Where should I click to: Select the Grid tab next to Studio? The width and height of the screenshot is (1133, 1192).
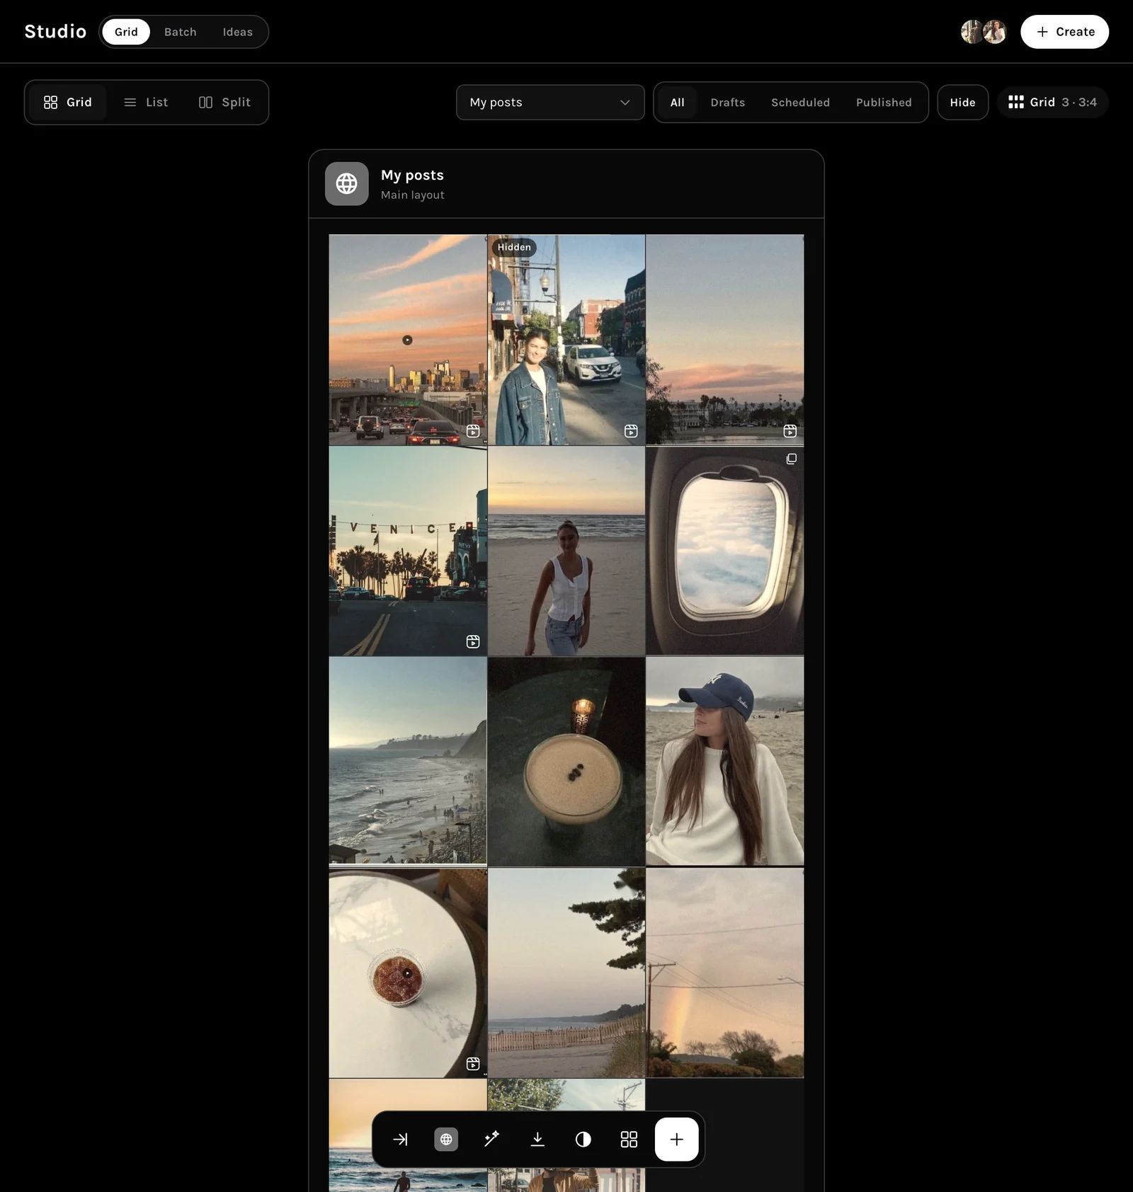click(126, 32)
